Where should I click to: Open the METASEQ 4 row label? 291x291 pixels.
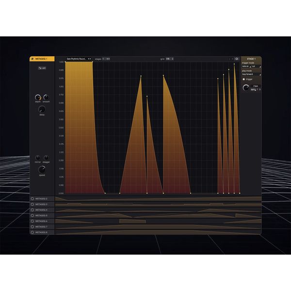tap(41, 210)
